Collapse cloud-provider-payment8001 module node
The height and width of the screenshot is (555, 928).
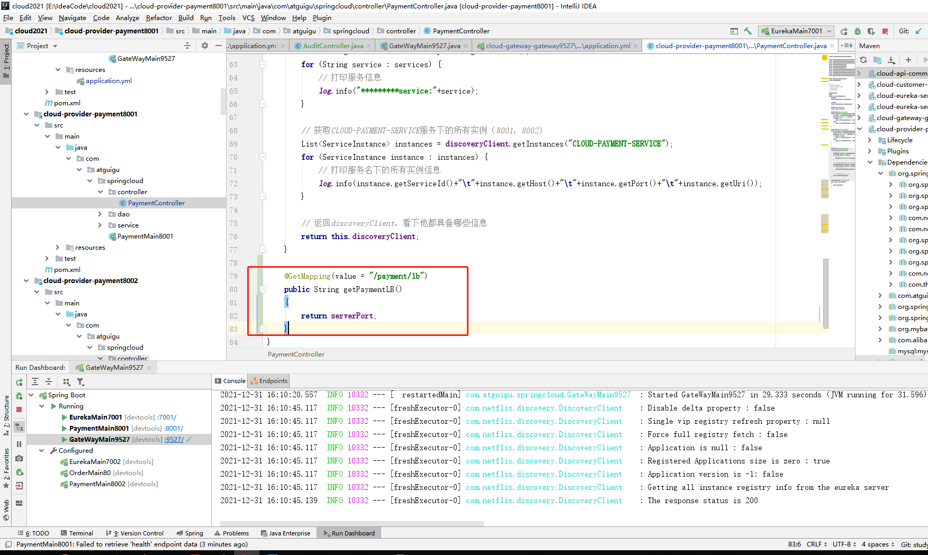coord(26,114)
